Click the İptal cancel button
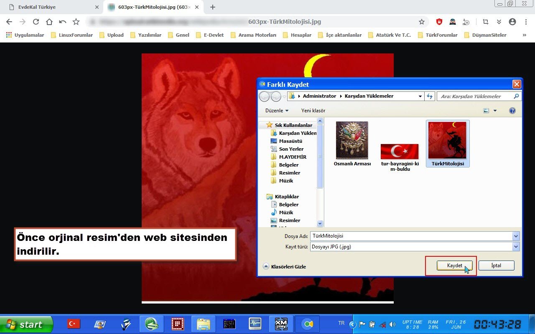This screenshot has width=535, height=334. pyautogui.click(x=496, y=266)
